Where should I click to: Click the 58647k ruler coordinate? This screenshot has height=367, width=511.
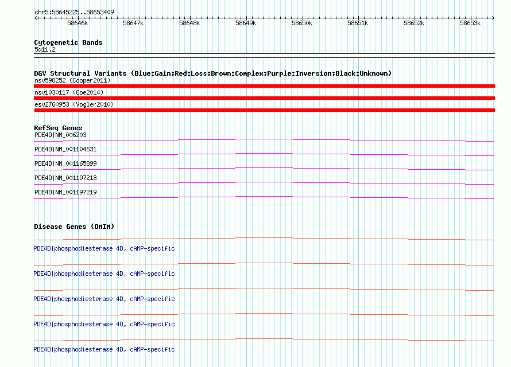click(x=133, y=23)
